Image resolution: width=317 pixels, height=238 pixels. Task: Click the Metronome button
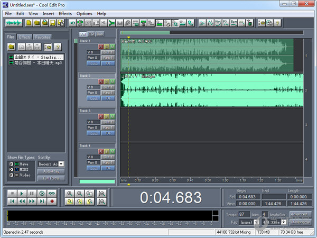pos(300,222)
